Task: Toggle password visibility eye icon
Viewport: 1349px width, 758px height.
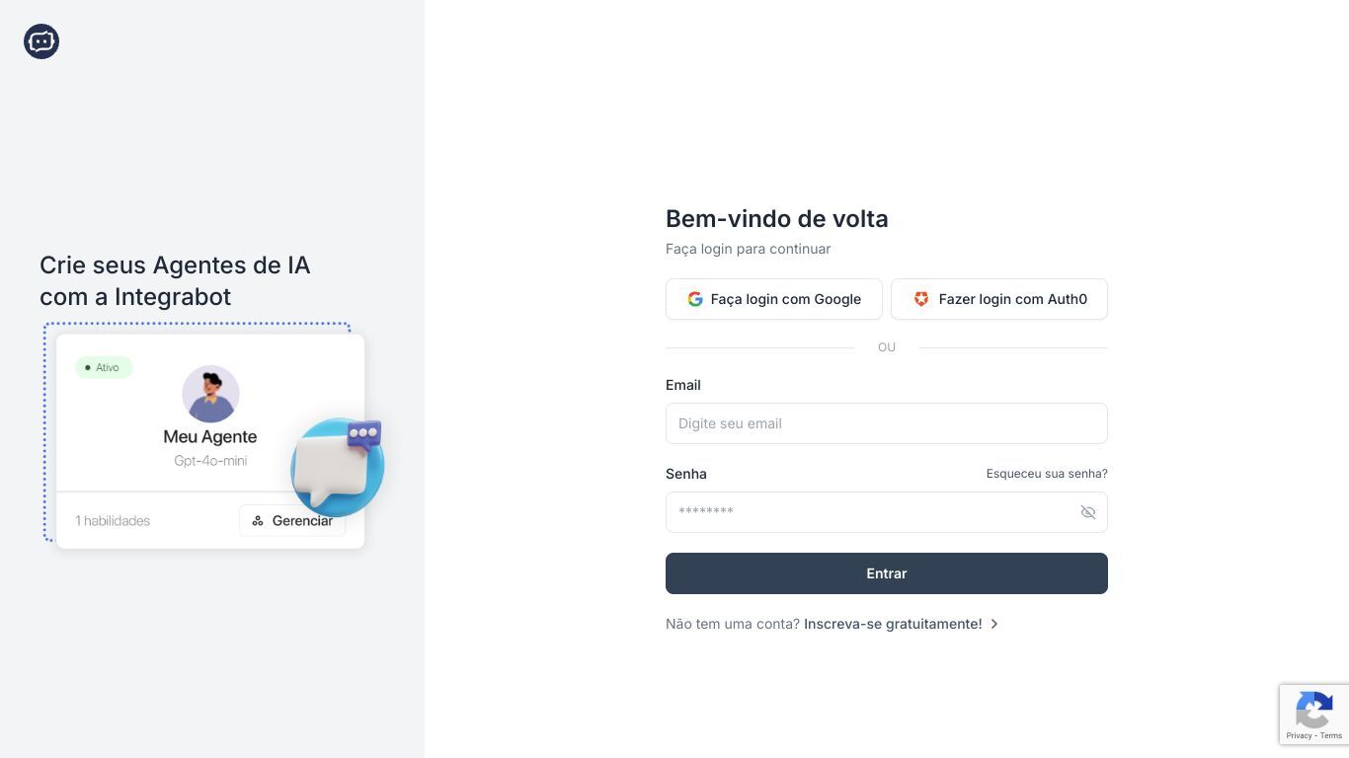Action: coord(1088,512)
